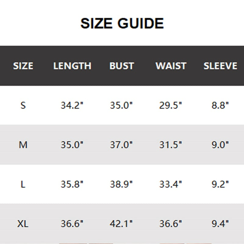Select the 37.0" bust value
The image size is (244, 244).
click(x=122, y=145)
